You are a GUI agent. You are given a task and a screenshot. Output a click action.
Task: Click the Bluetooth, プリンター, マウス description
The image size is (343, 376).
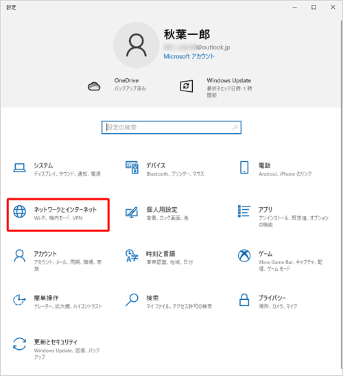pos(175,174)
